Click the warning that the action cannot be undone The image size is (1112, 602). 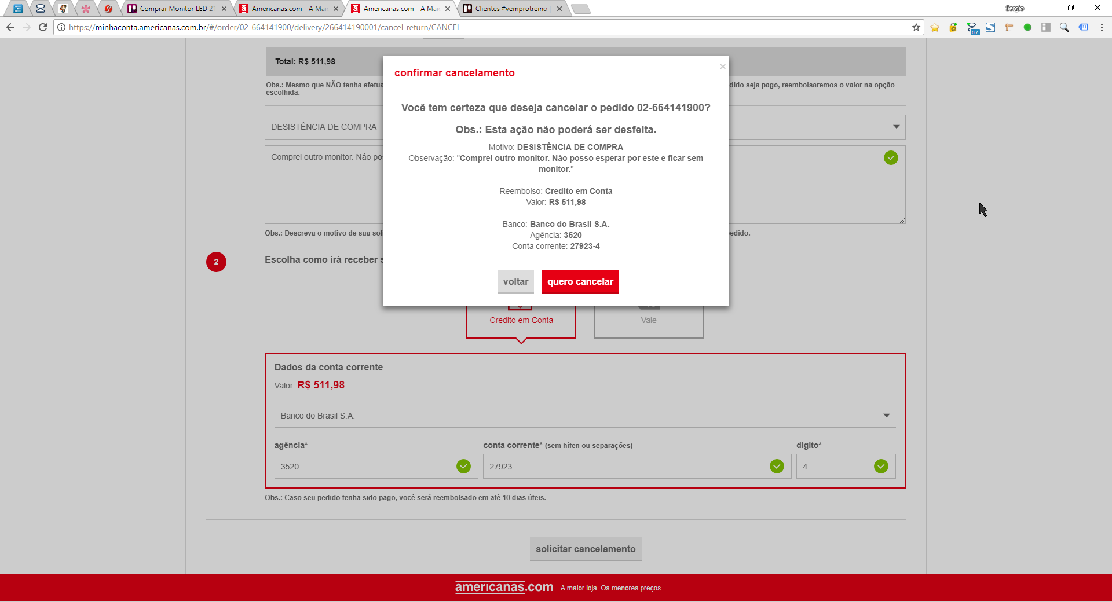pyautogui.click(x=556, y=130)
